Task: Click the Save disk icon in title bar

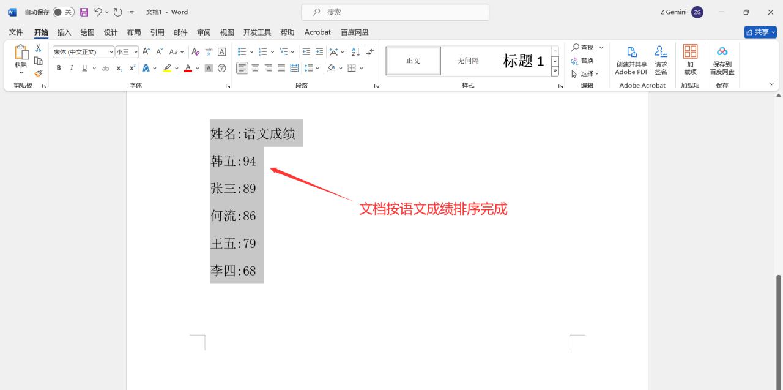Action: (x=84, y=12)
